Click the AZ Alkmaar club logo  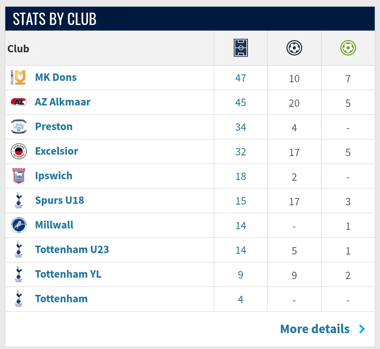click(x=19, y=102)
